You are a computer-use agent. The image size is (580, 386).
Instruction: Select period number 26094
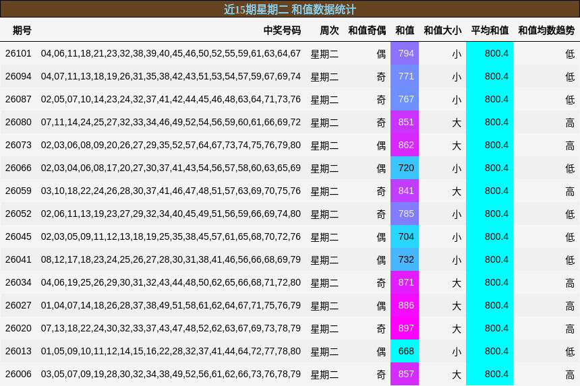[18, 77]
